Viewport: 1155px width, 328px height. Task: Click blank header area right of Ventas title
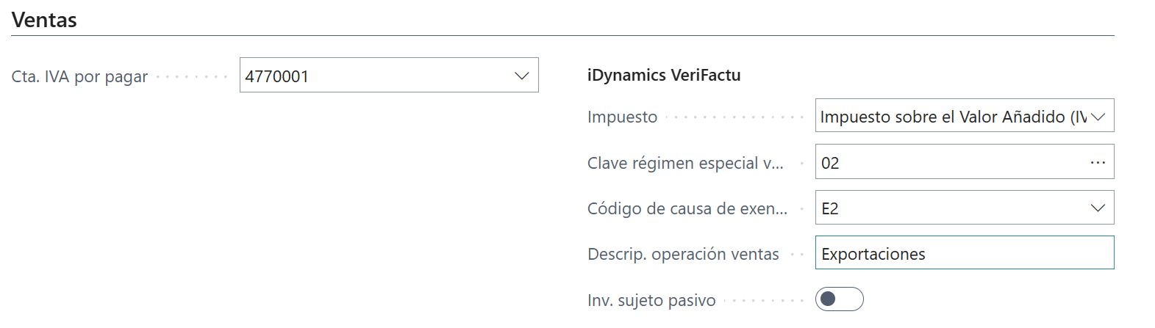tap(588, 20)
